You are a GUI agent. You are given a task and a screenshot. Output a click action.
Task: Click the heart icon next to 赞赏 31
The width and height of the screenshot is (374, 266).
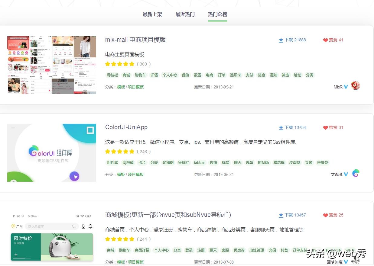325,127
